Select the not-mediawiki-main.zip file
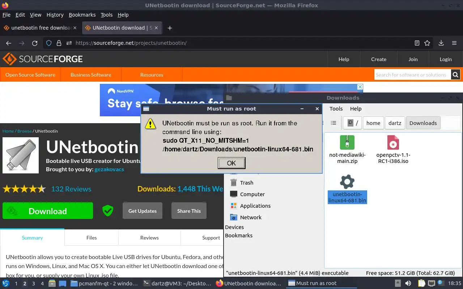 [347, 149]
